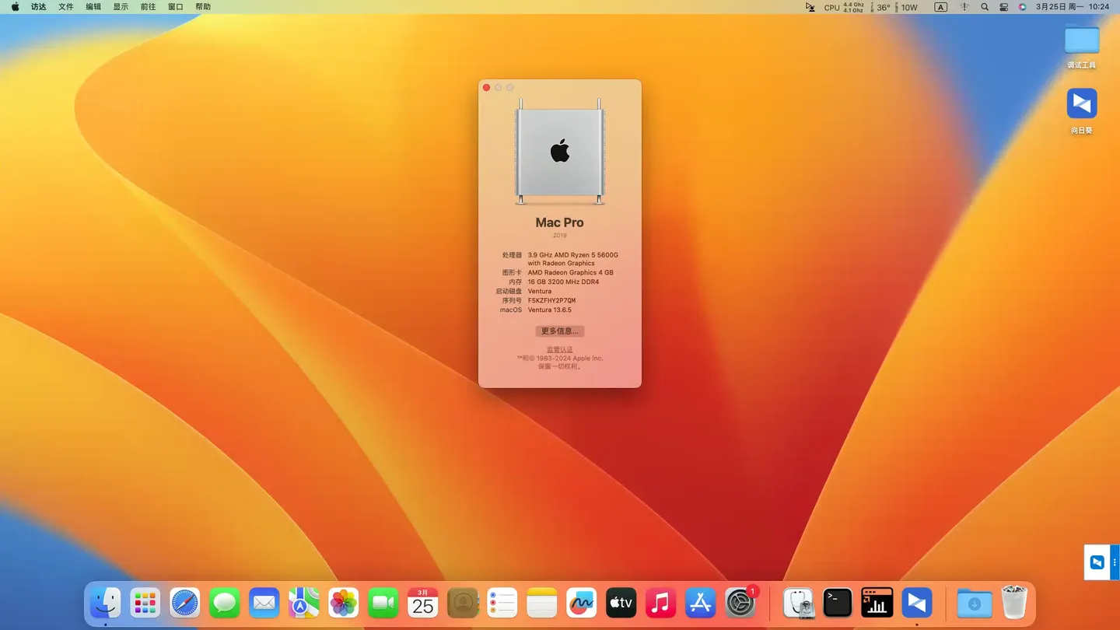The height and width of the screenshot is (630, 1120).
Task: Launch Disk Utility in the dock
Action: click(x=798, y=603)
